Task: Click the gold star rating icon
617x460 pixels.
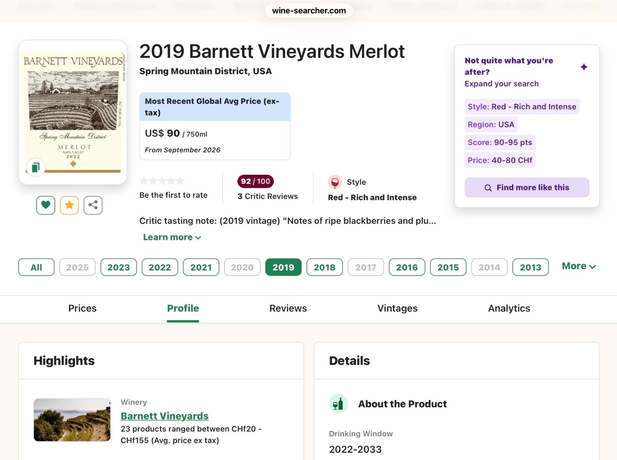Action: pyautogui.click(x=69, y=205)
